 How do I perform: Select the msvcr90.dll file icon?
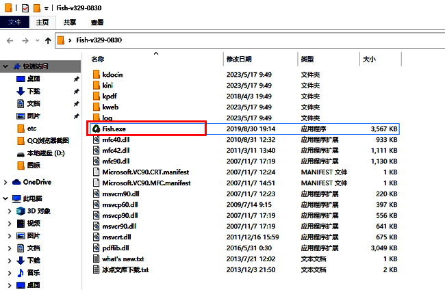coord(97,226)
